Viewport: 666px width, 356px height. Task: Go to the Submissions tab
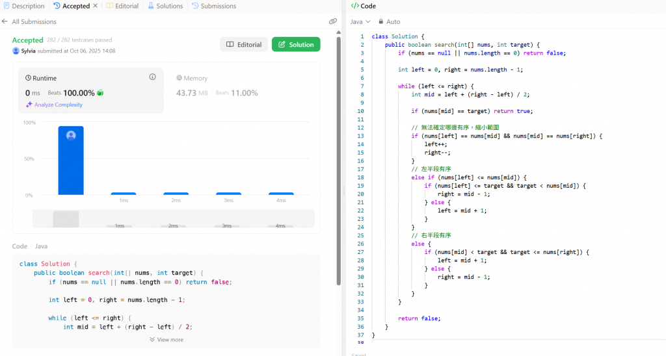(x=213, y=6)
